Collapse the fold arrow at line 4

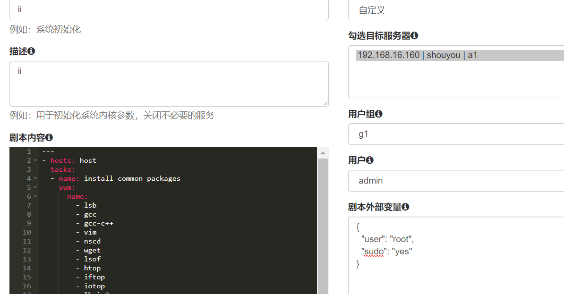click(35, 178)
